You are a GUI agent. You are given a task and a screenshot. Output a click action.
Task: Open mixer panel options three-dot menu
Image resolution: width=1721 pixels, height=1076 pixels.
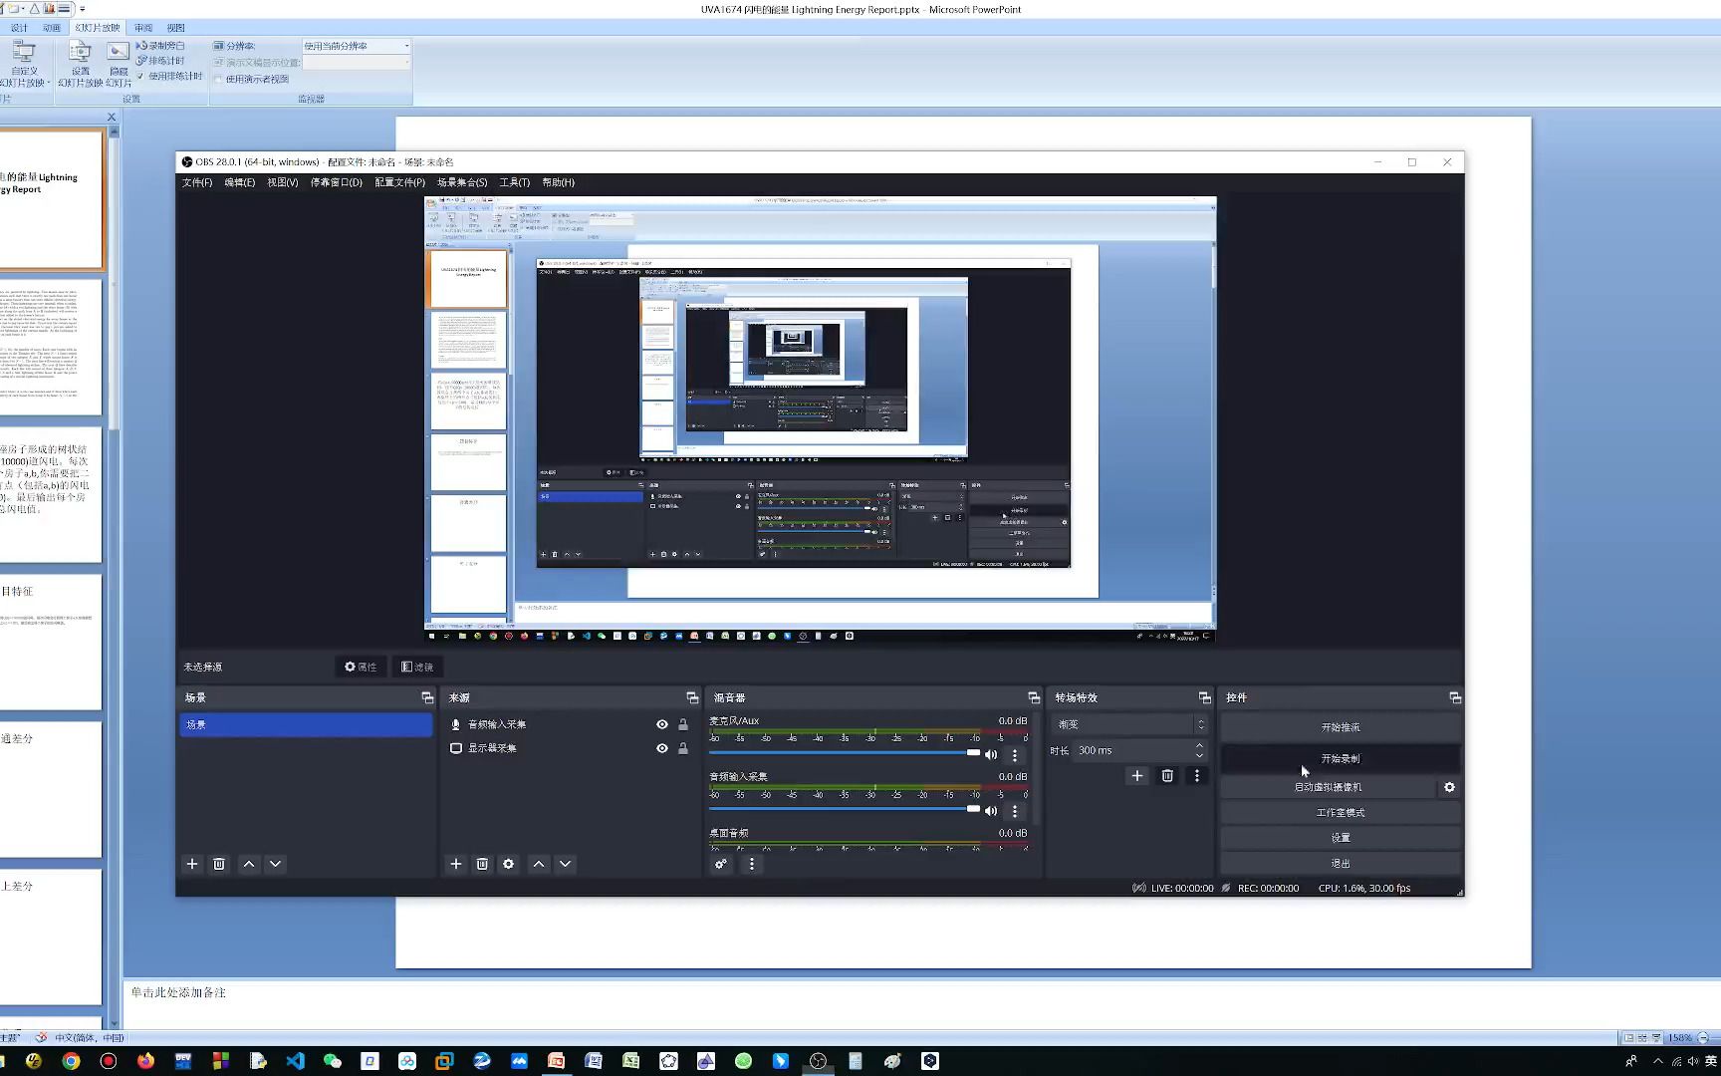click(x=752, y=864)
